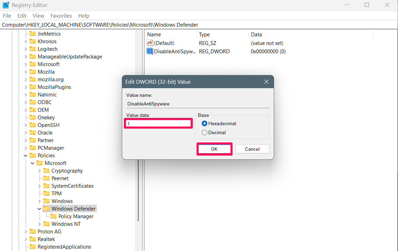The image size is (398, 251).
Task: Select the Hexadecimal base option
Action: coord(204,123)
